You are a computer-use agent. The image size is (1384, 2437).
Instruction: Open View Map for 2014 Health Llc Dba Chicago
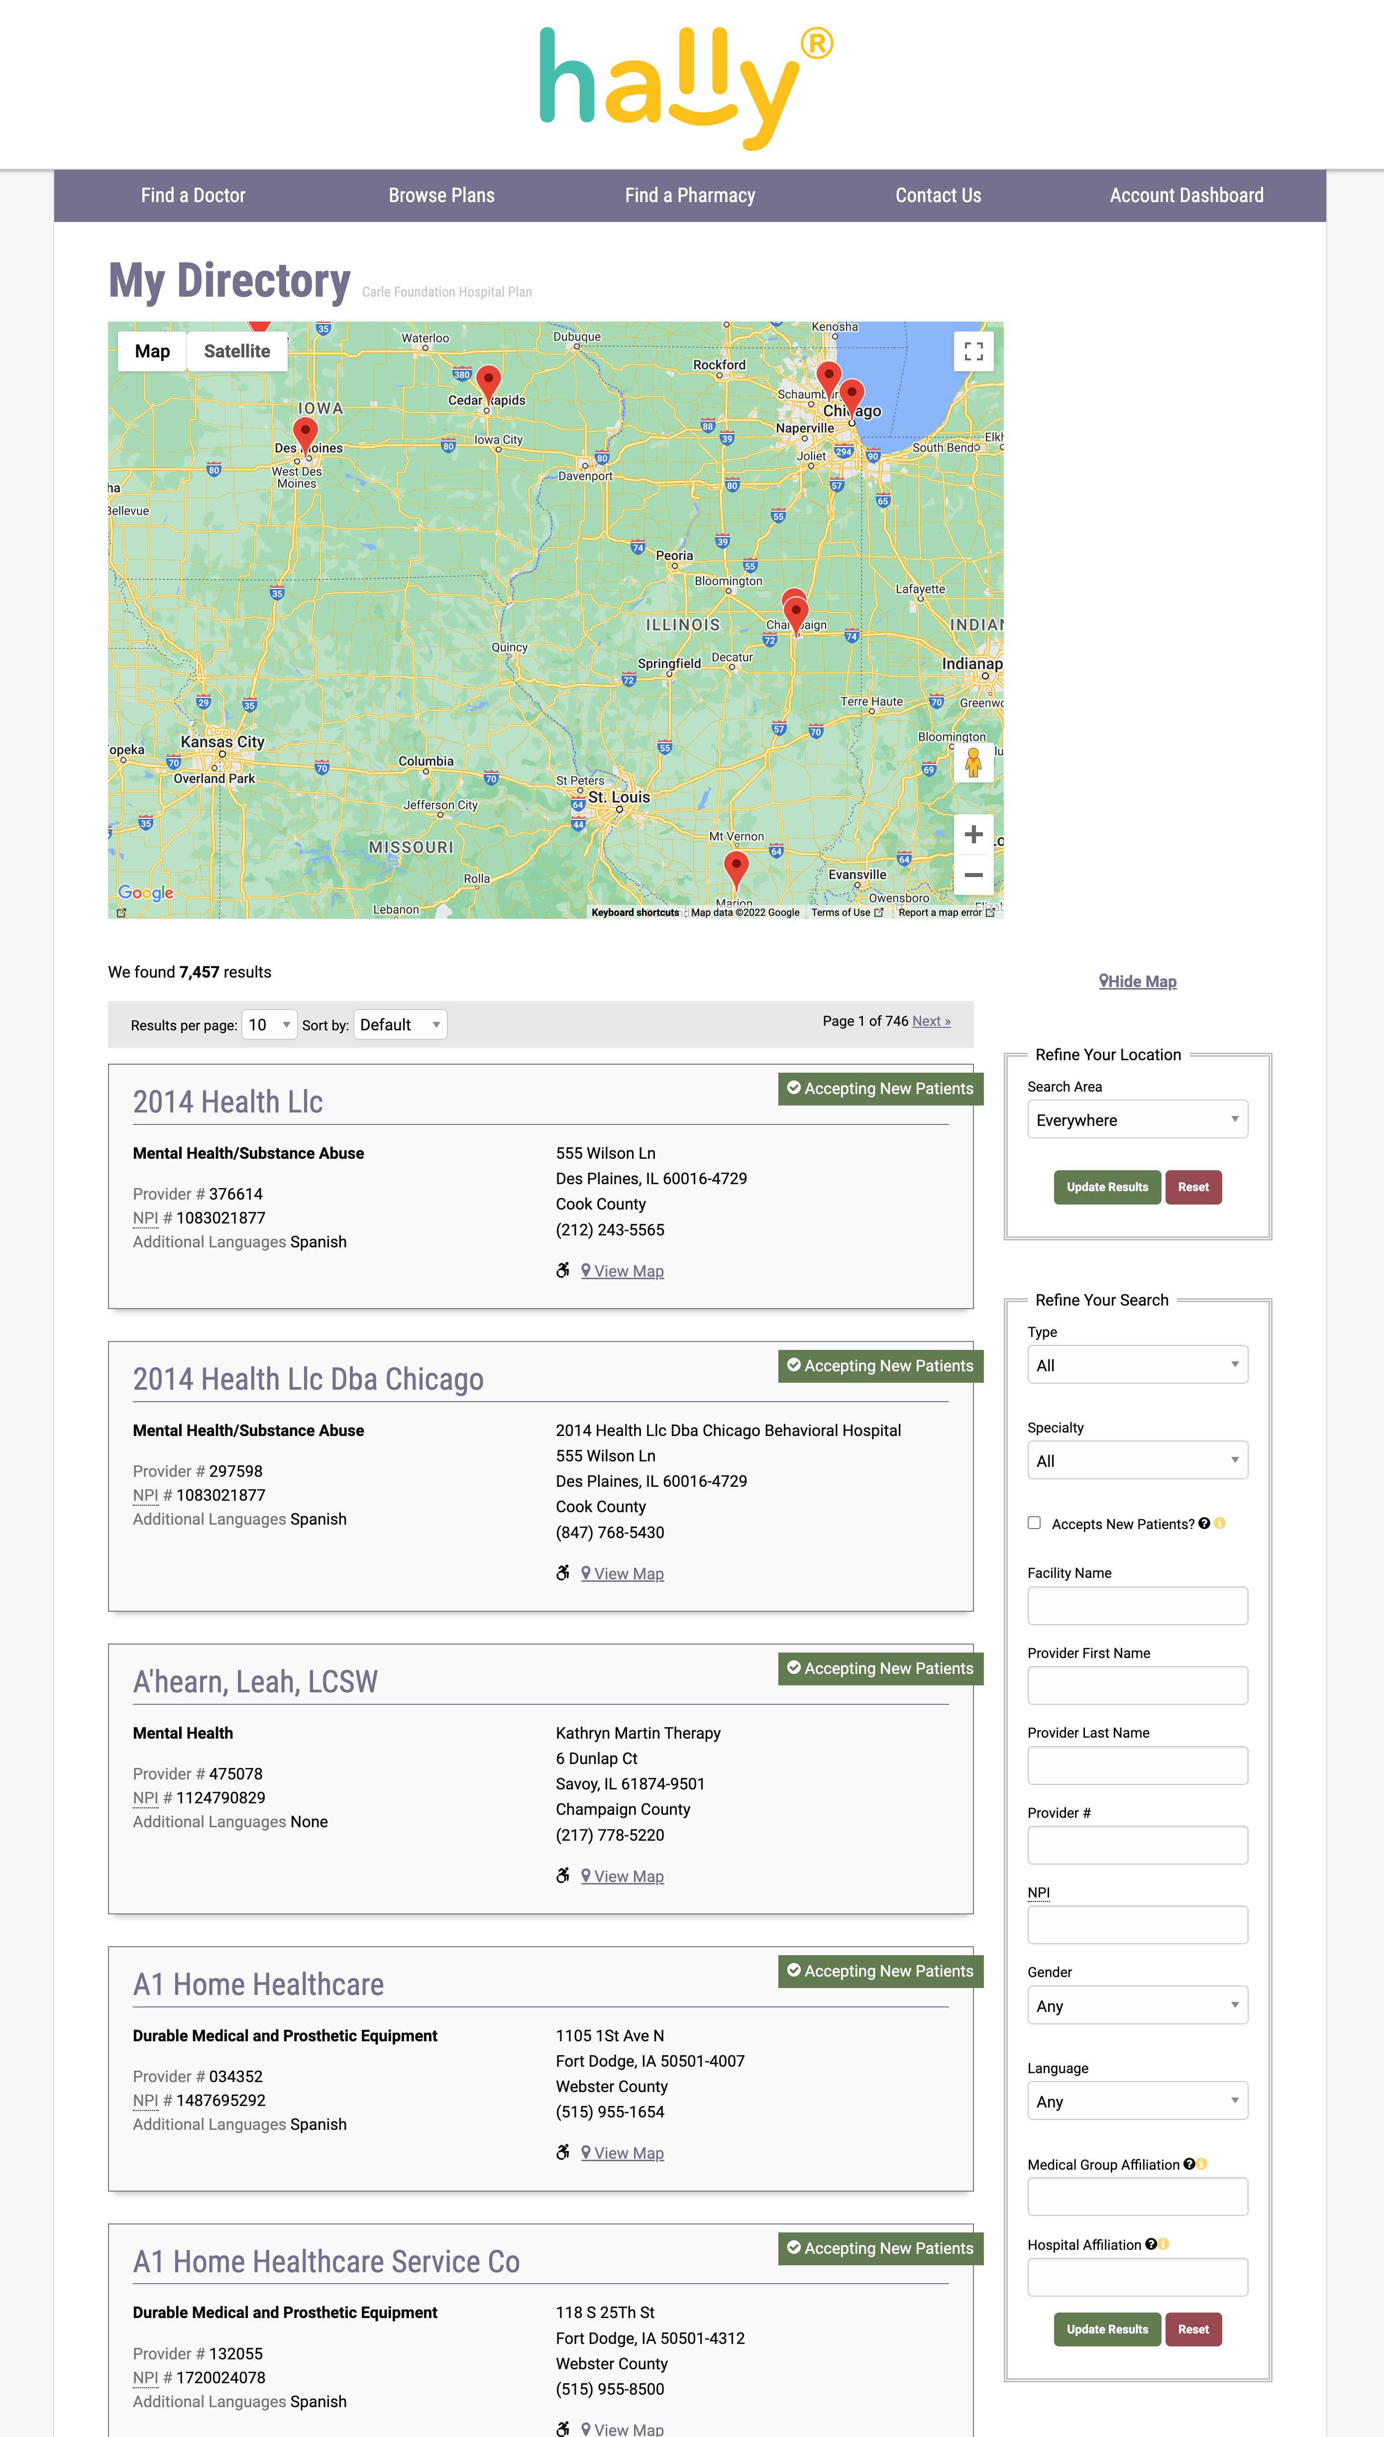coord(623,1574)
